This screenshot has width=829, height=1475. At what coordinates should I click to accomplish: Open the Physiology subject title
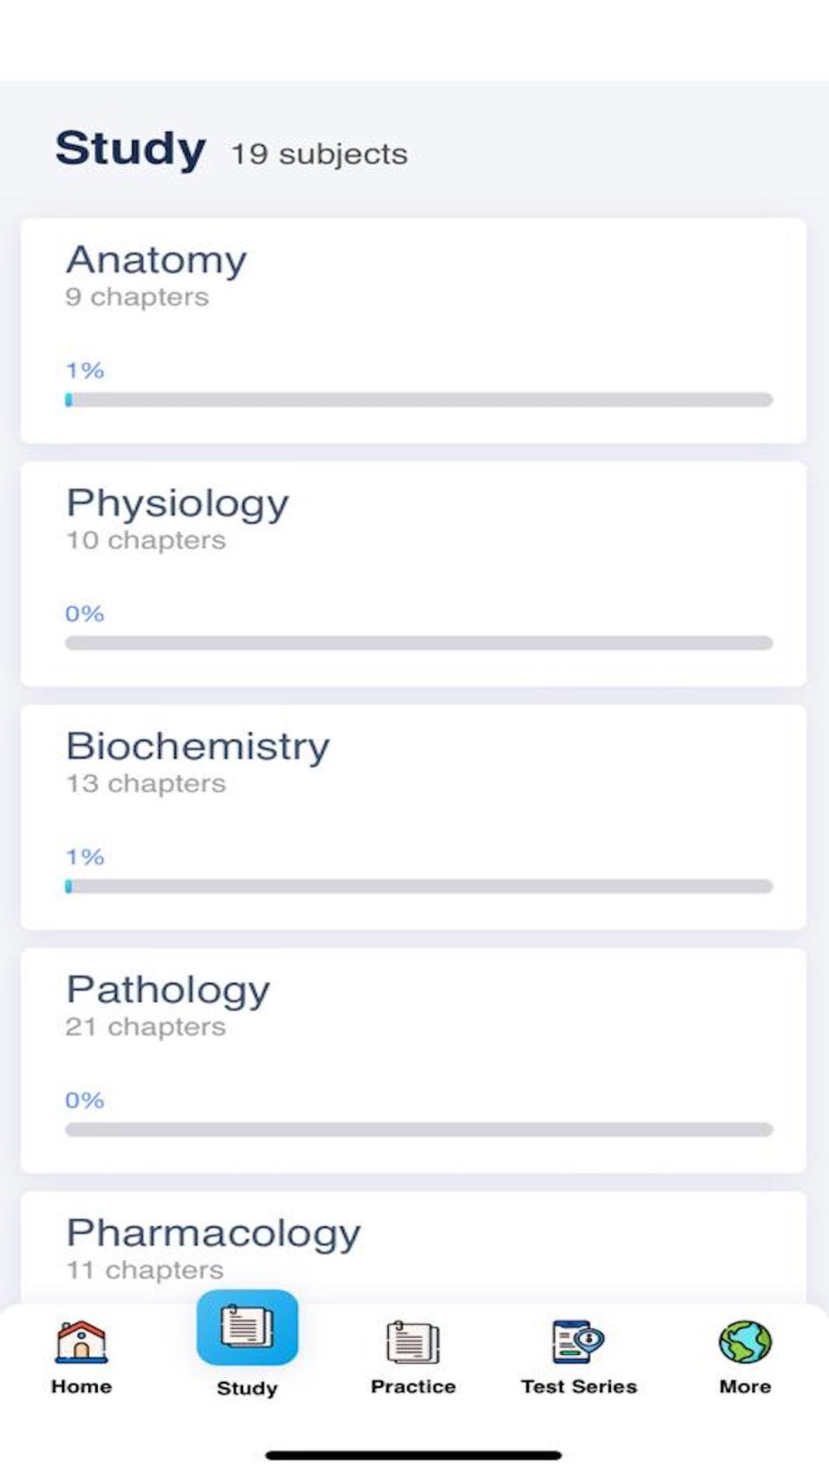pyautogui.click(x=177, y=504)
